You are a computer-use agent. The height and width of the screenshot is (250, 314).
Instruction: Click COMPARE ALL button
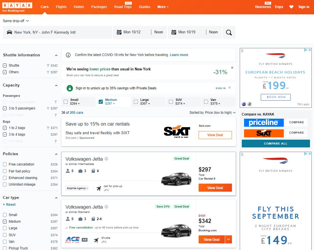click(x=276, y=144)
